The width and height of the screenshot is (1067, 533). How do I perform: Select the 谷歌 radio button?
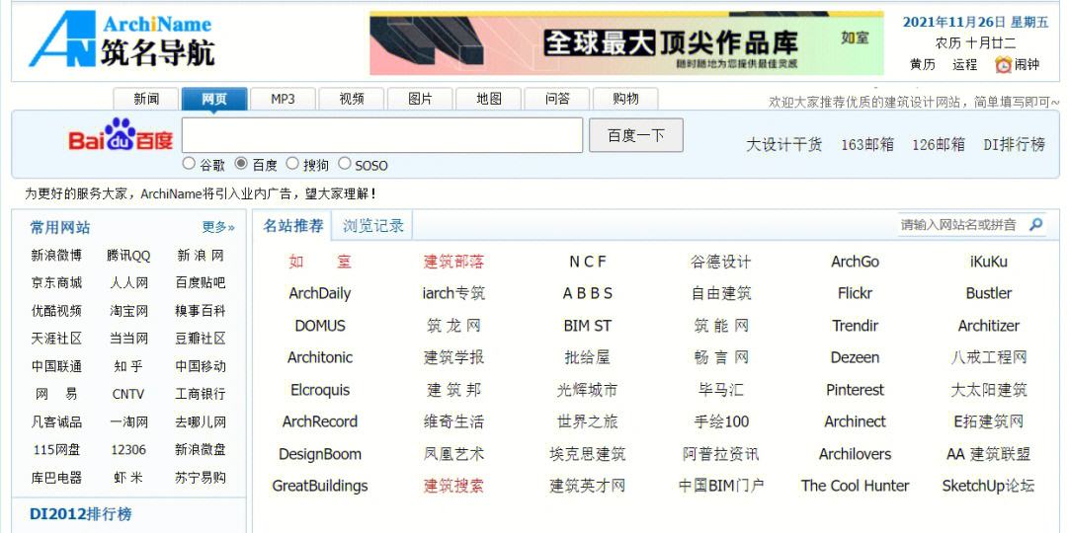tap(189, 163)
